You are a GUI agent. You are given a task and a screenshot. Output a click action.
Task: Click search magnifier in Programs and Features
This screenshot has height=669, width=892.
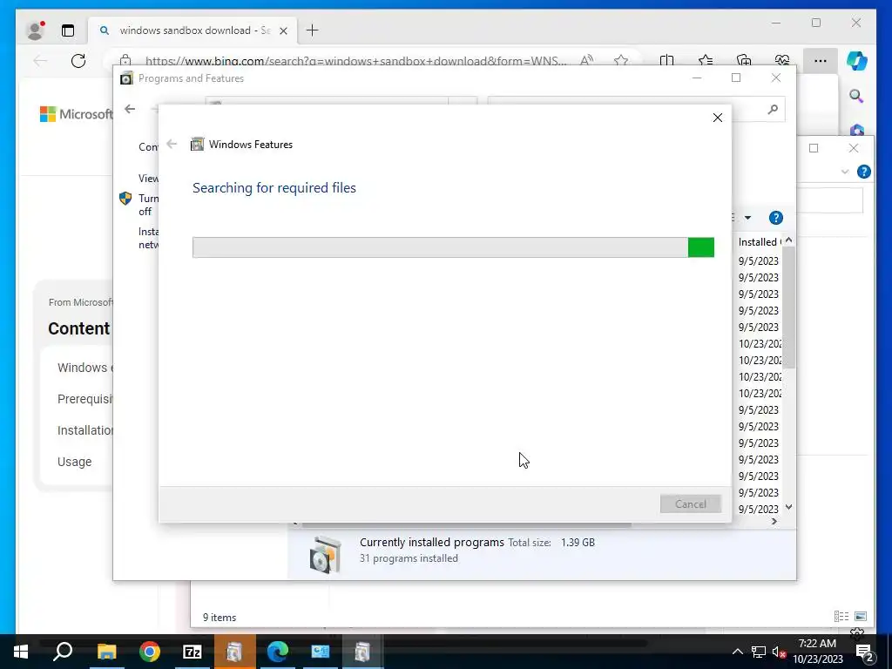click(x=773, y=109)
